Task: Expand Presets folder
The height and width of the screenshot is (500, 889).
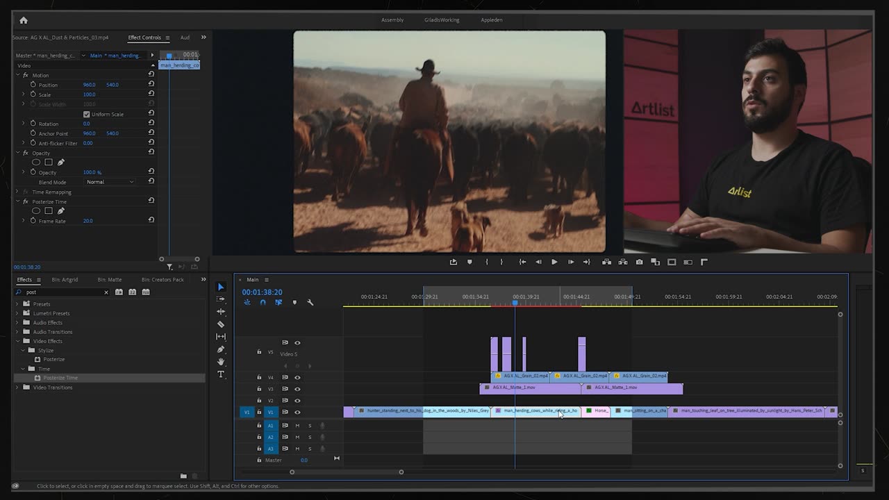Action: [18, 304]
